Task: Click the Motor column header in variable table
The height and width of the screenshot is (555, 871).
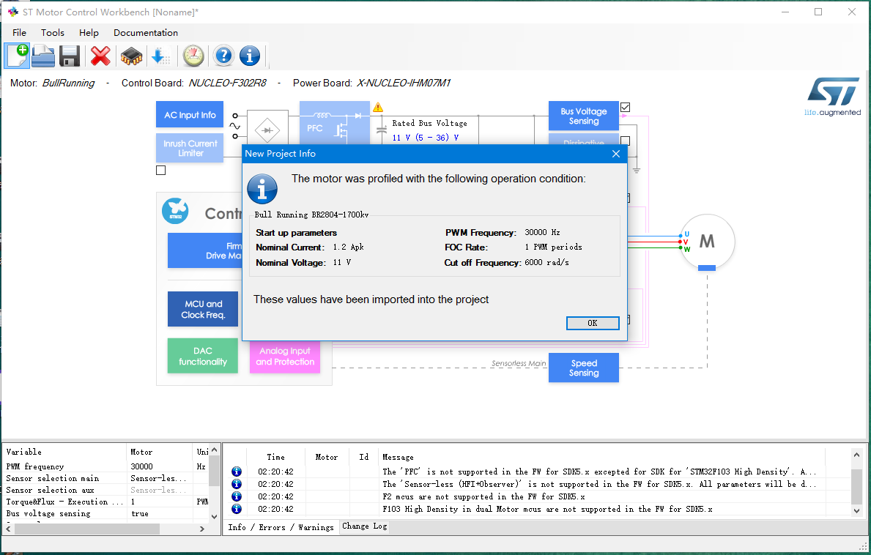Action: [x=160, y=452]
